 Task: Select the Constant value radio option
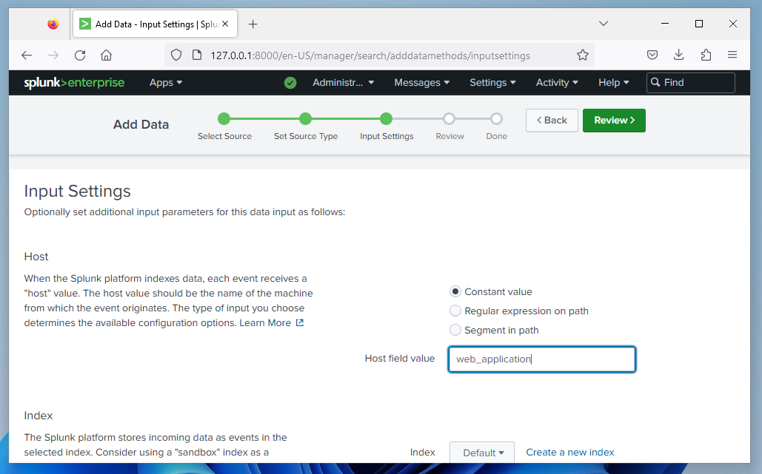pyautogui.click(x=455, y=291)
